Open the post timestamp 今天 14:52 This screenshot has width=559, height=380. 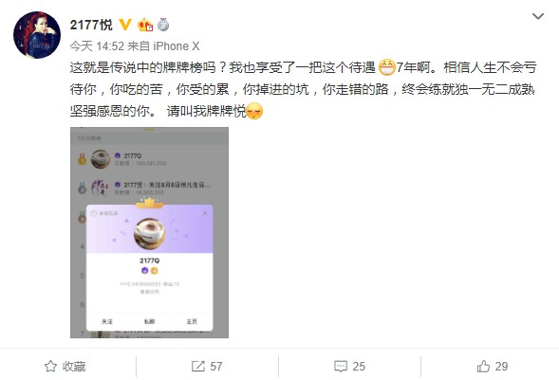[97, 45]
